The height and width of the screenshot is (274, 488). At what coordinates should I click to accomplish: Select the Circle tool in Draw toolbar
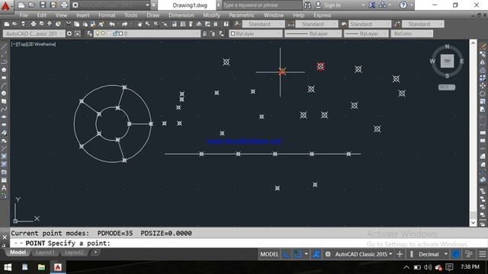pyautogui.click(x=4, y=93)
